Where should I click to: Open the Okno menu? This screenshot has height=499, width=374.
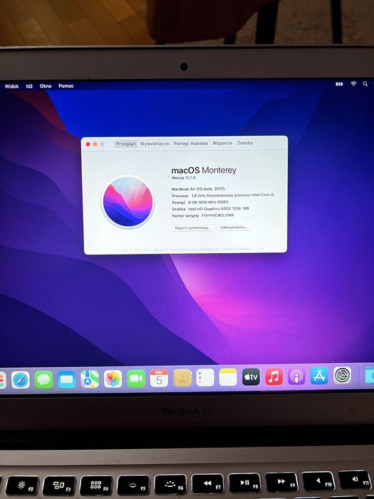46,86
